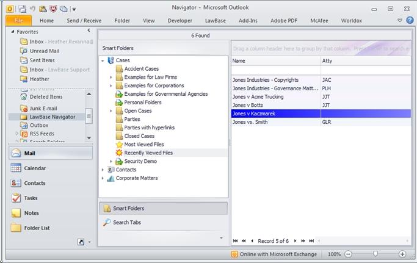Select the Closed Cases folder

click(139, 136)
